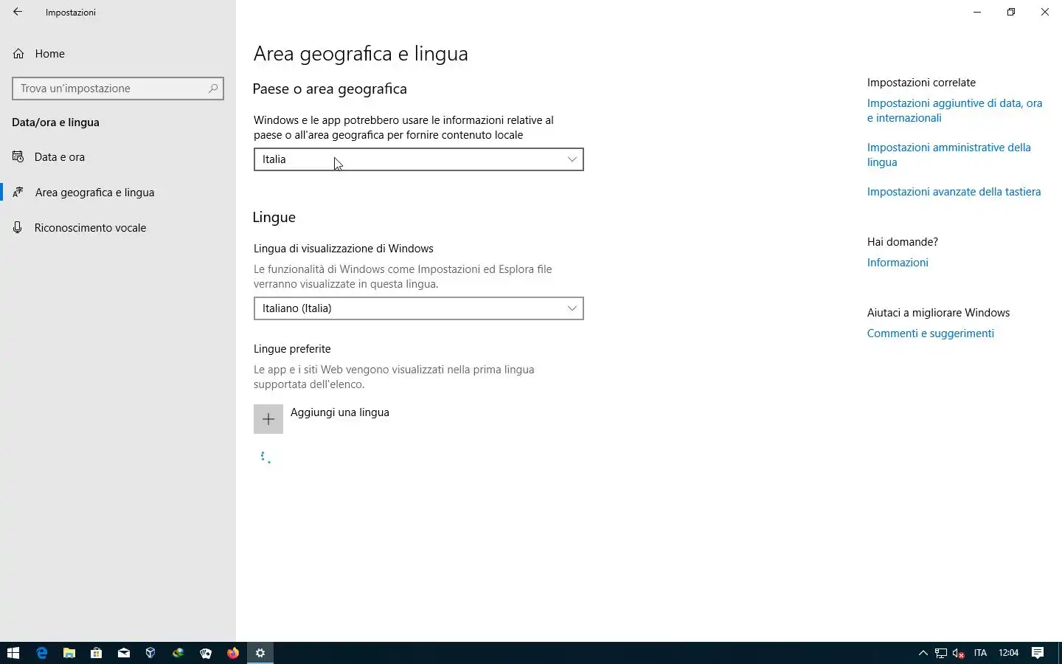Click the plus button Aggiungi una lingua
The height and width of the screenshot is (664, 1062).
[268, 419]
